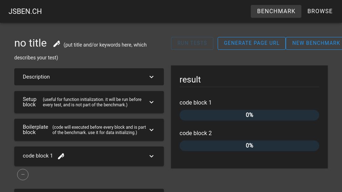Go to the JSBEN.CH home logo
The height and width of the screenshot is (192, 342).
point(25,11)
